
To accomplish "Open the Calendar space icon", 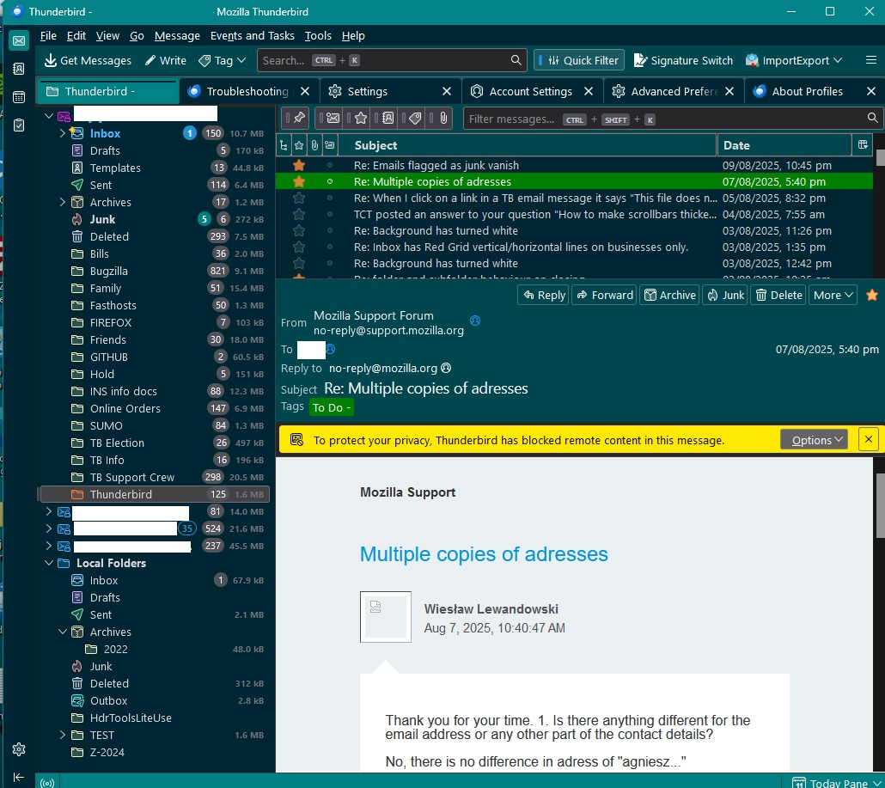I will point(19,97).
